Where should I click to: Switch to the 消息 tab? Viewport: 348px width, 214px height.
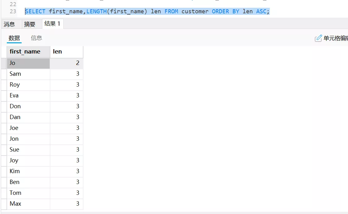(x=9, y=24)
